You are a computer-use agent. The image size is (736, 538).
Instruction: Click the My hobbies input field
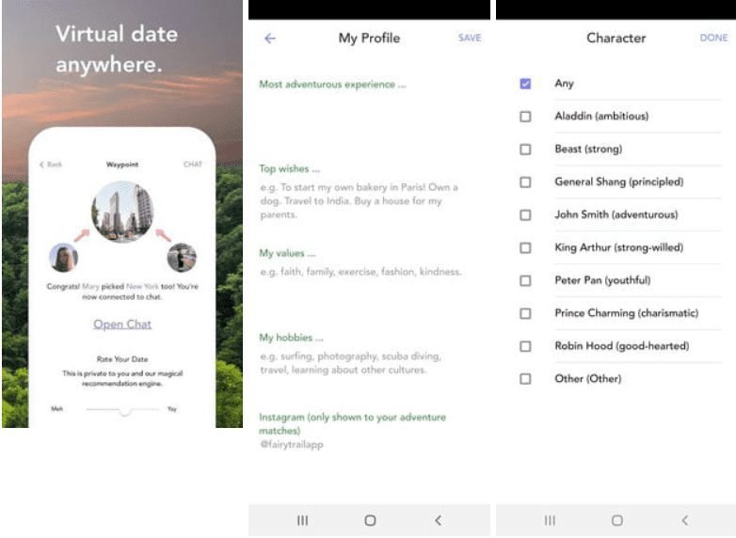point(362,363)
